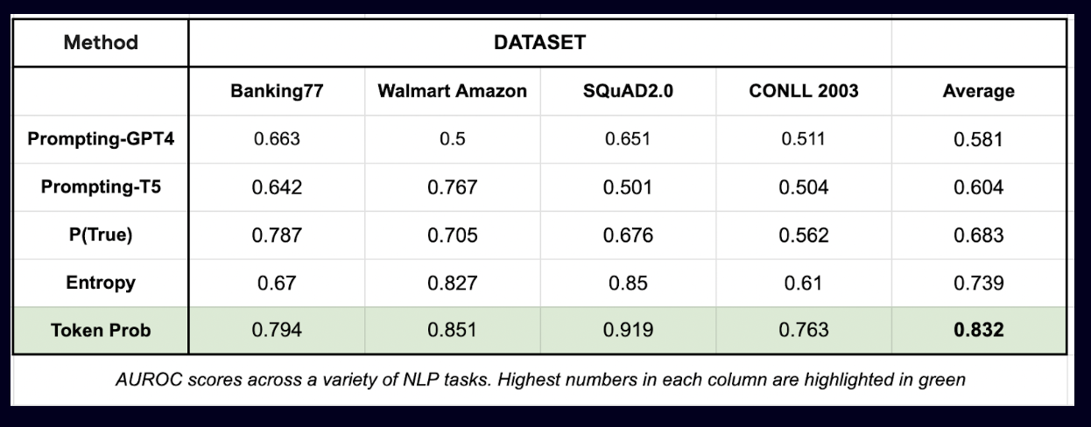Click the 0.85 Entropy SQuAD2.0 cell

point(627,284)
